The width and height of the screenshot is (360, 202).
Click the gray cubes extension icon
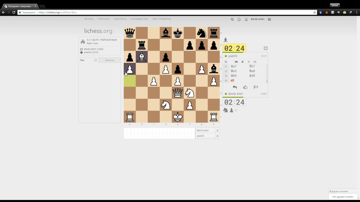coord(350,12)
